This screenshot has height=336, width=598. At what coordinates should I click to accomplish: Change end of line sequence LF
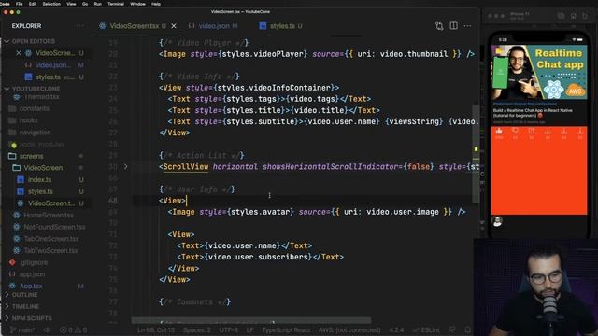tap(249, 329)
